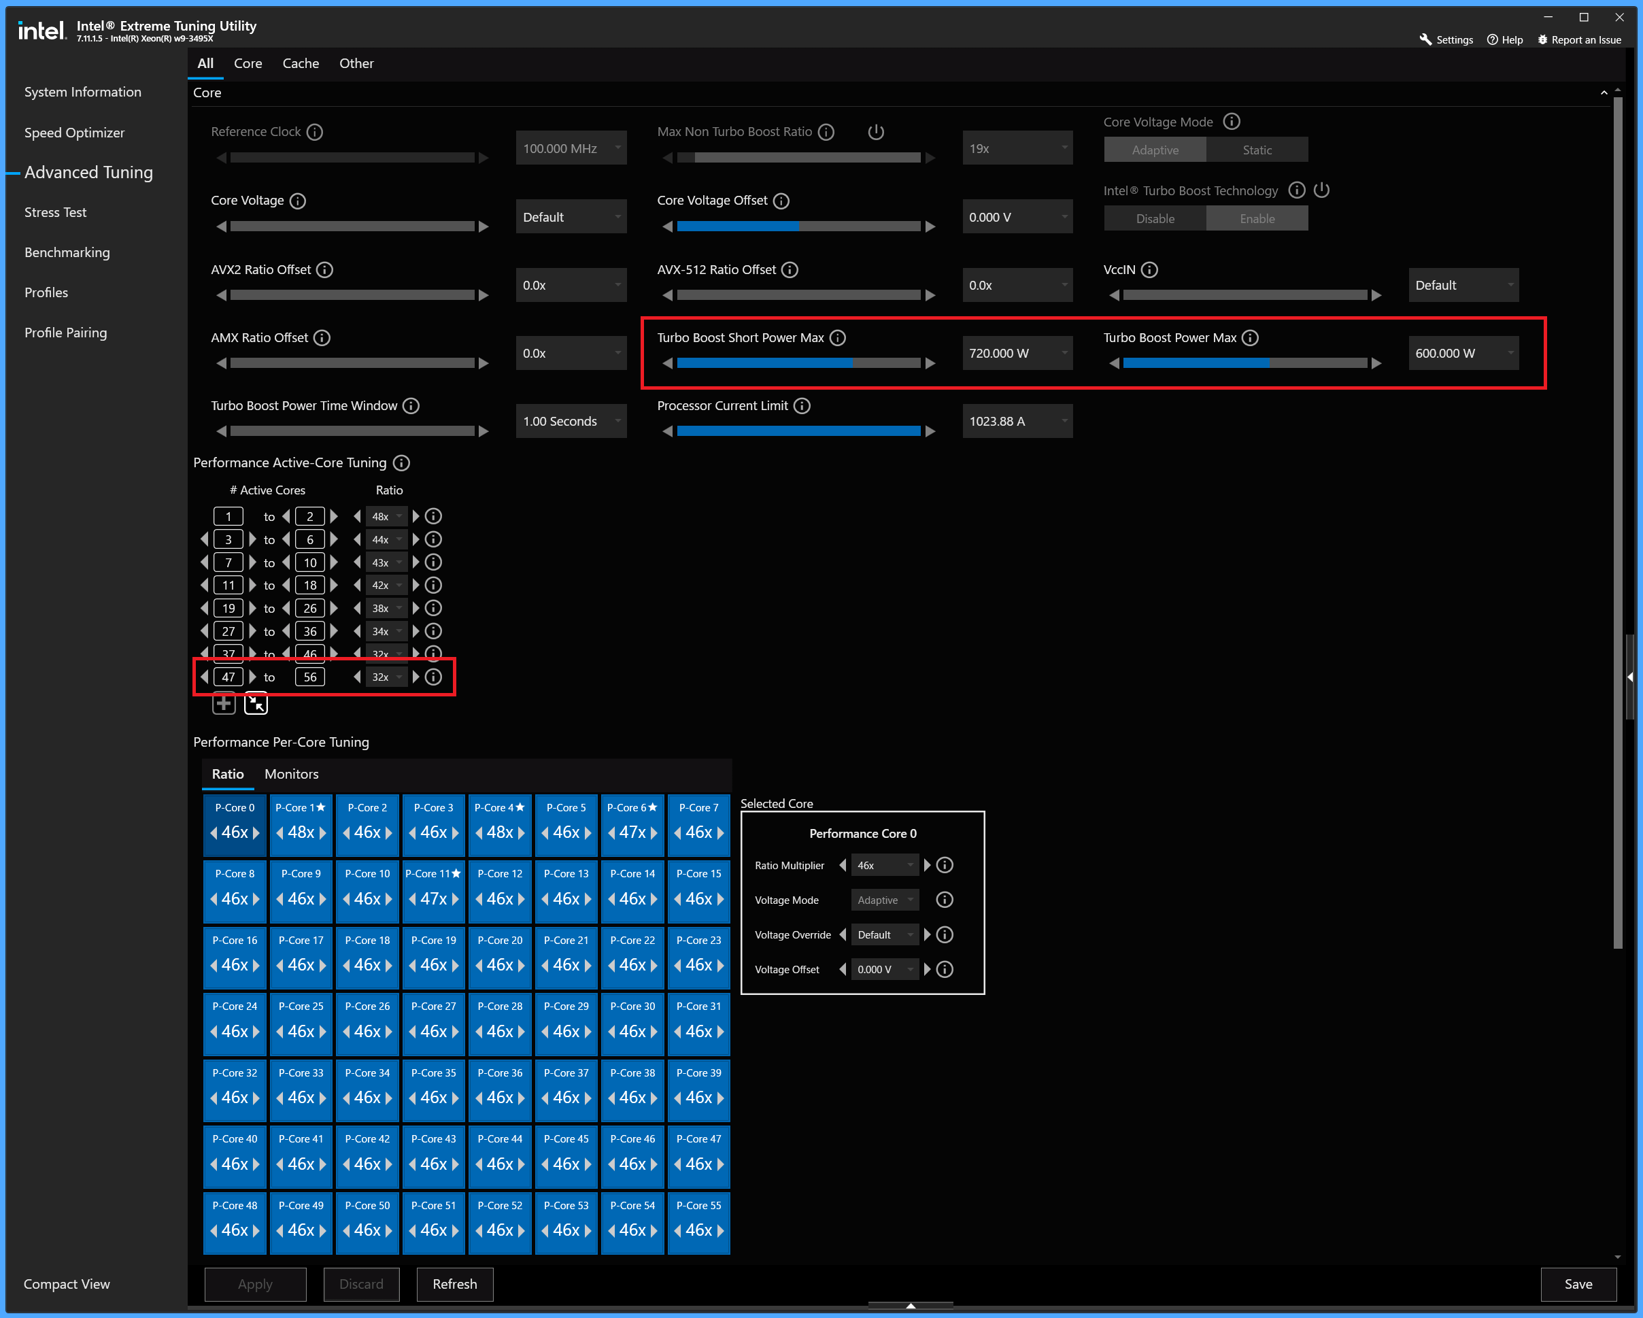Enable Intel Turbo Boost Technology

tap(1257, 219)
